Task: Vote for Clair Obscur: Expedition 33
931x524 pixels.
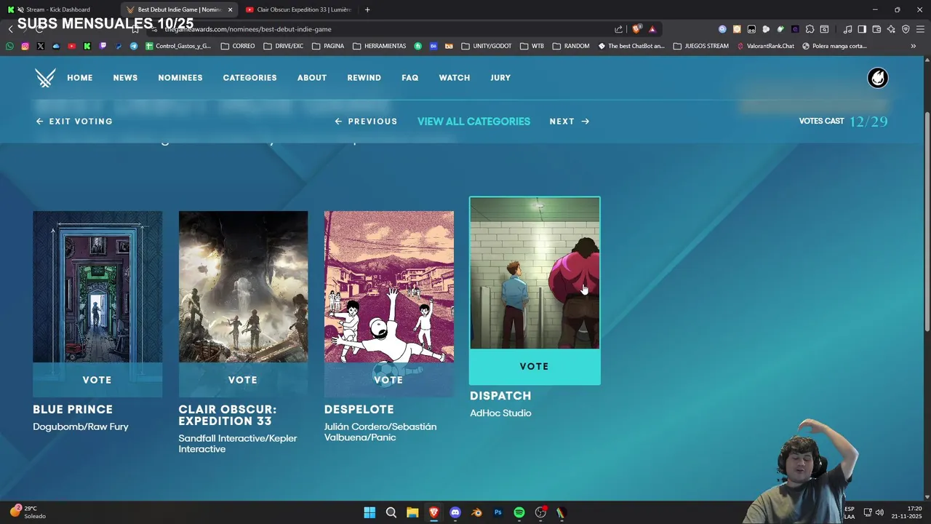Action: tap(243, 380)
